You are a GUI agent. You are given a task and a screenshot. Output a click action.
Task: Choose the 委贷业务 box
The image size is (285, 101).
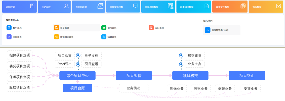251,88
